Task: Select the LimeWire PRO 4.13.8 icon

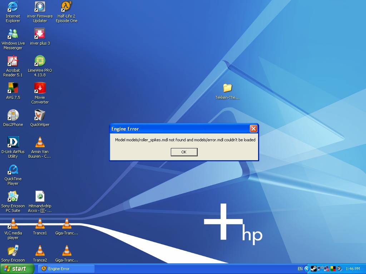Action: pyautogui.click(x=40, y=66)
